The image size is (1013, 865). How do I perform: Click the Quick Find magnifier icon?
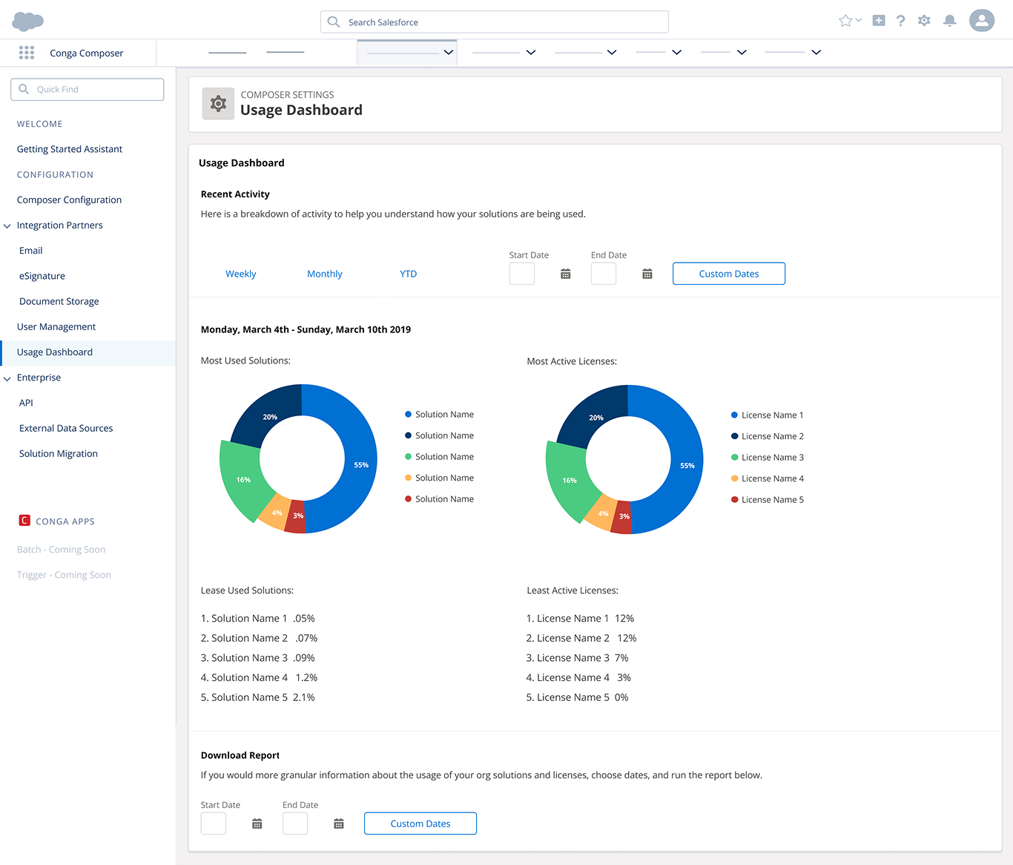24,89
